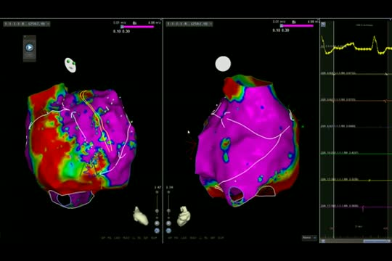Click gray round button under right zoom slider
The height and width of the screenshot is (261, 392).
[168, 223]
